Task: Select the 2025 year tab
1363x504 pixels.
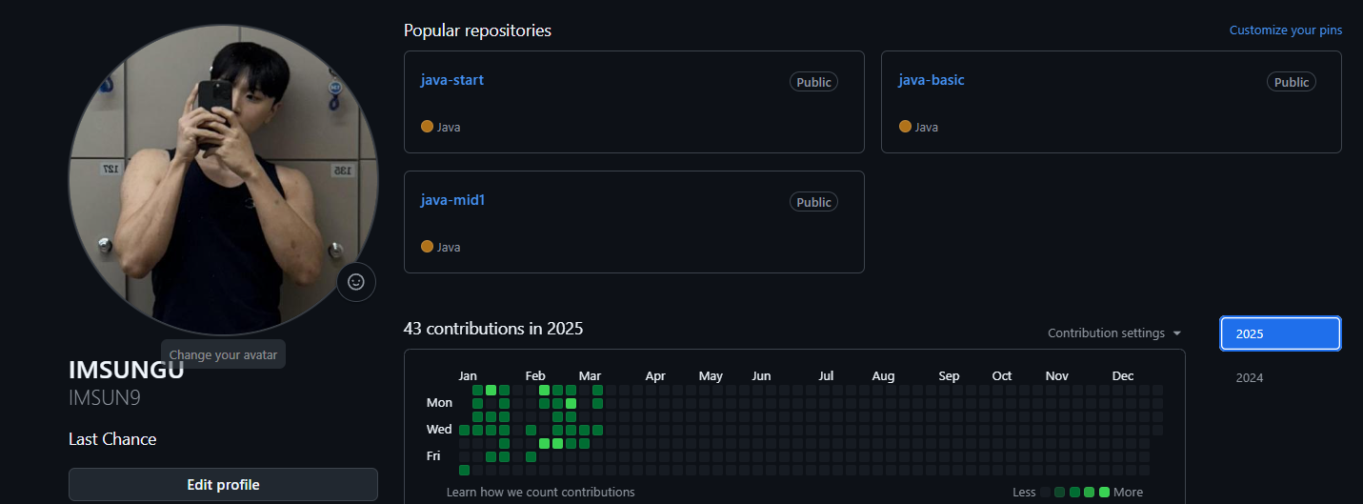Action: [1280, 333]
